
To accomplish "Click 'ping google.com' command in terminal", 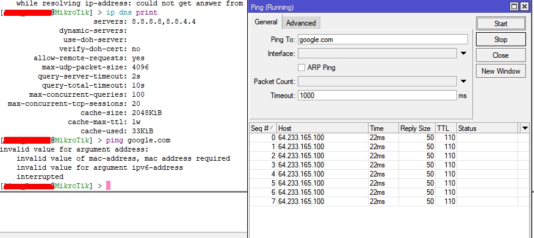I will point(139,140).
